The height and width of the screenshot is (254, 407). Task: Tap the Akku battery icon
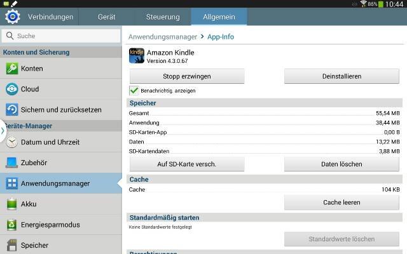(x=12, y=204)
